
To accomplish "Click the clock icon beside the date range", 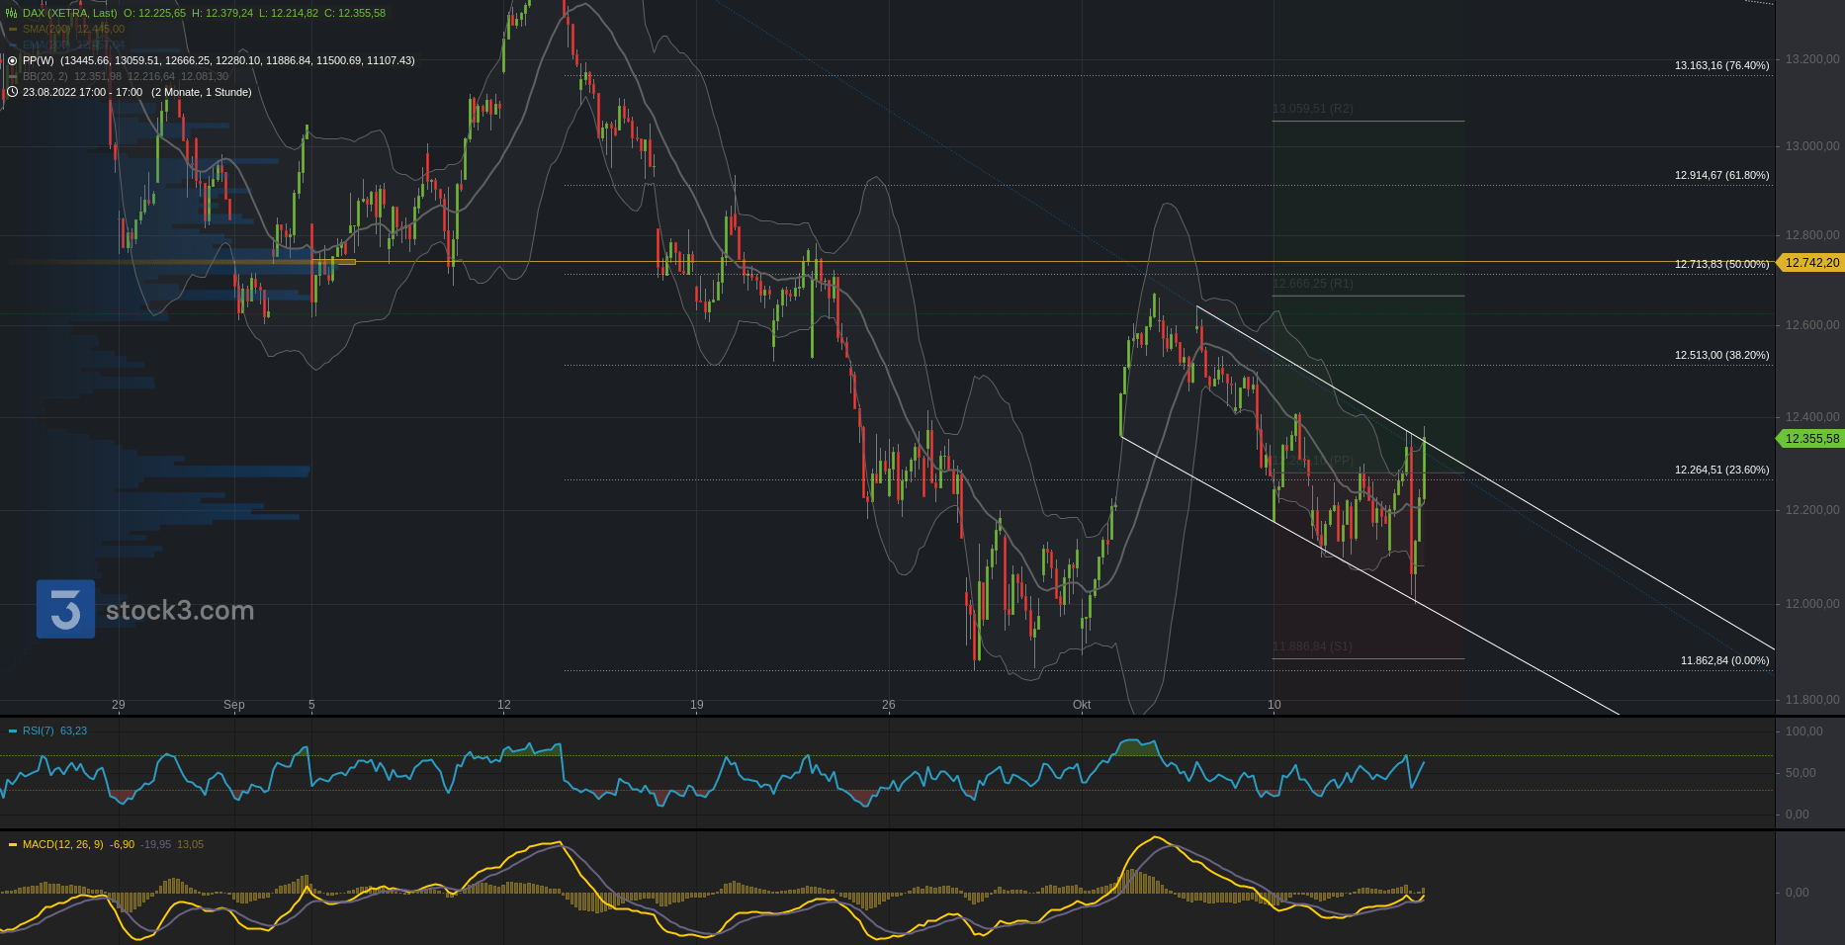I will pyautogui.click(x=12, y=92).
